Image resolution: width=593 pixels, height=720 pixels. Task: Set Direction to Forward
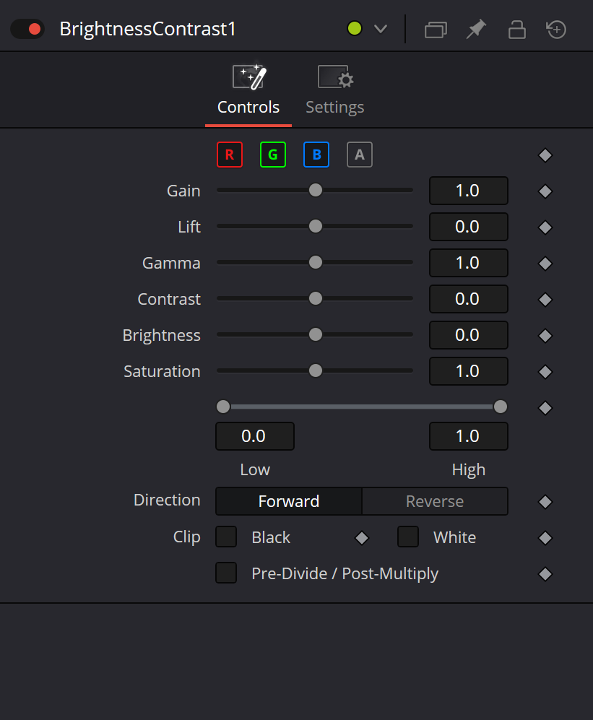[x=289, y=501]
